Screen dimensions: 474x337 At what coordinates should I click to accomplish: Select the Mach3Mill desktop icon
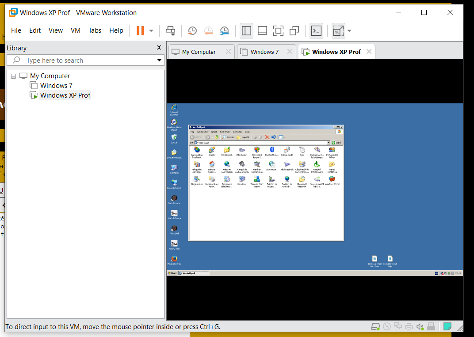point(174,230)
